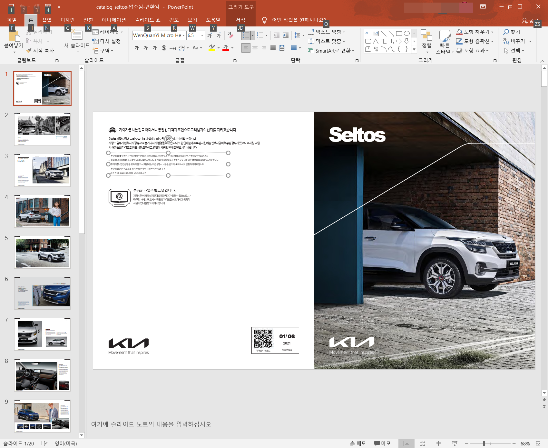548x448 pixels.
Task: Select the right arrow shape
Action: click(399, 41)
